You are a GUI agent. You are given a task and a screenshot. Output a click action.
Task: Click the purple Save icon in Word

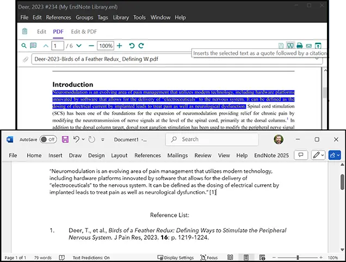65,139
